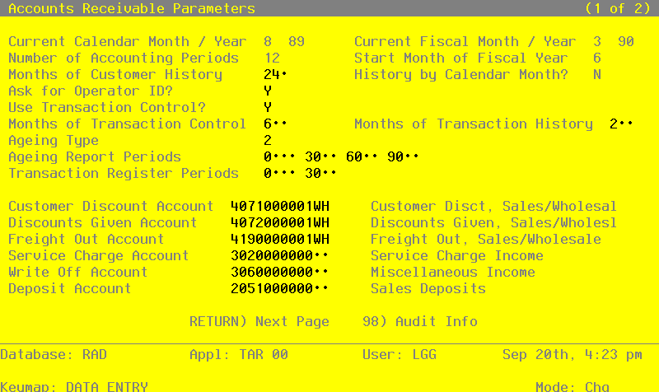Click the Current Fiscal Year value 90
659x392 pixels.
(626, 41)
